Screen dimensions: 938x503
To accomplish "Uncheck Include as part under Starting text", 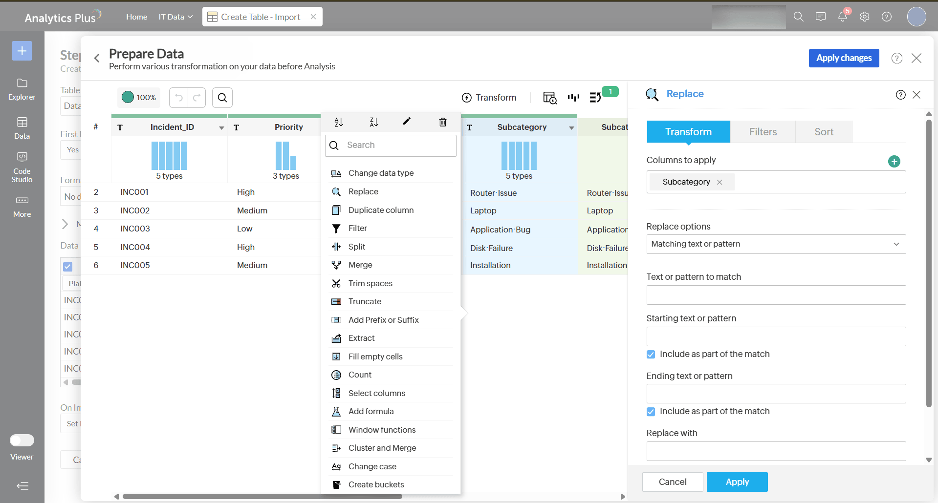I will coord(651,355).
